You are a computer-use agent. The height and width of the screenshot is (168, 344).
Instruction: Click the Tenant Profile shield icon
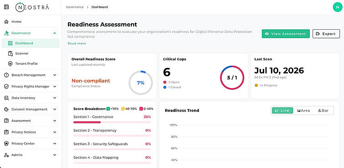10,64
